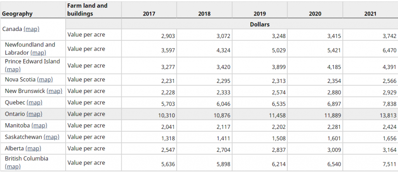This screenshot has height=172, width=398.
Task: Select Quebec 2018 value 6,046
Action: [223, 104]
